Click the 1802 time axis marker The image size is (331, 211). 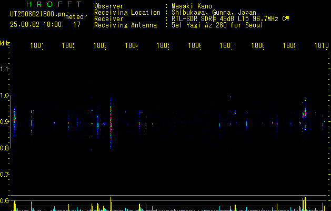click(x=68, y=45)
